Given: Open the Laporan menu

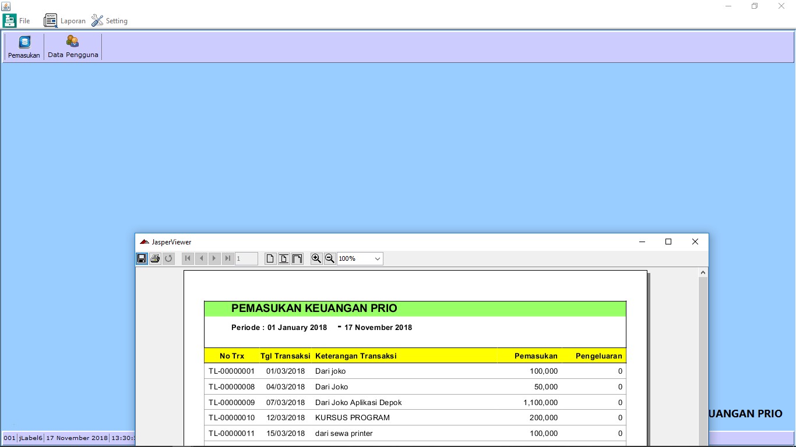Looking at the screenshot, I should (66, 21).
